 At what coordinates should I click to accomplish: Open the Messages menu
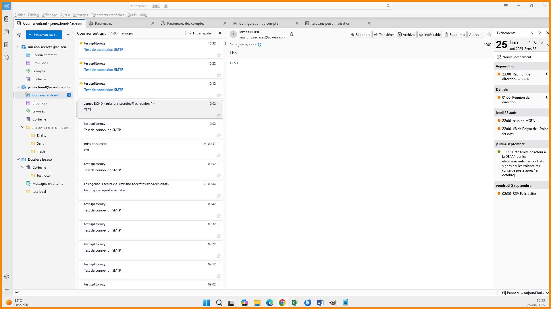(x=80, y=15)
